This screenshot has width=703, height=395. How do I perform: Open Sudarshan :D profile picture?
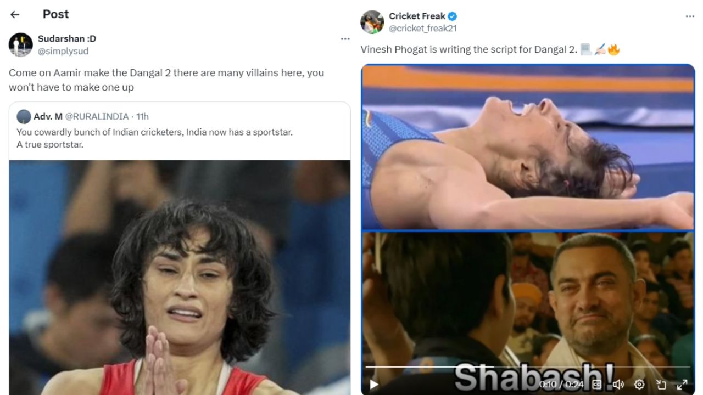point(21,44)
